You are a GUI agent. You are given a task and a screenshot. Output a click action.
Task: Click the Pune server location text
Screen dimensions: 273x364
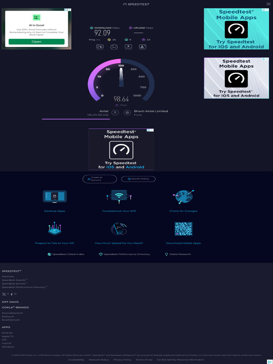(138, 115)
